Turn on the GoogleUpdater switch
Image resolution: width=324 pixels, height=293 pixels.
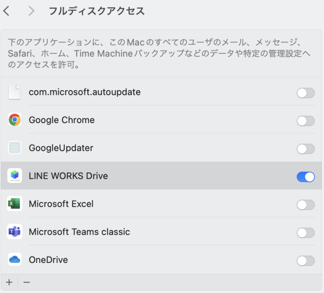pos(305,149)
